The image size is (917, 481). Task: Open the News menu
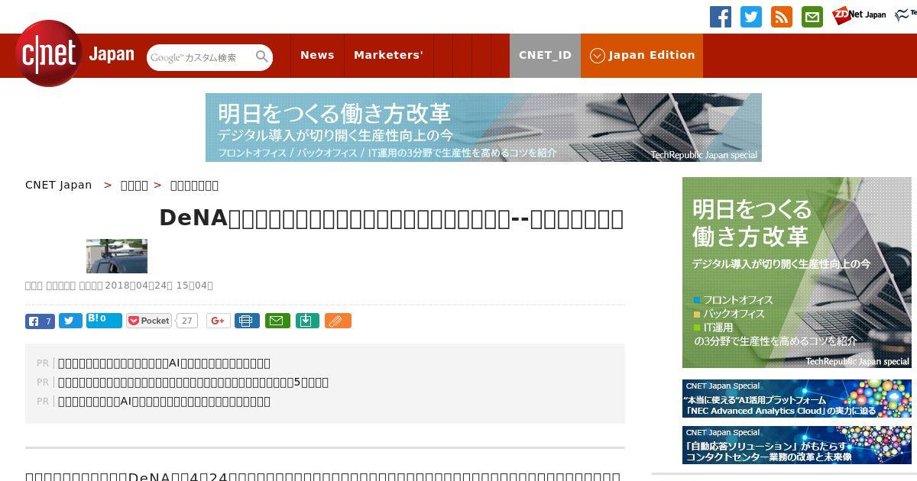coord(317,55)
